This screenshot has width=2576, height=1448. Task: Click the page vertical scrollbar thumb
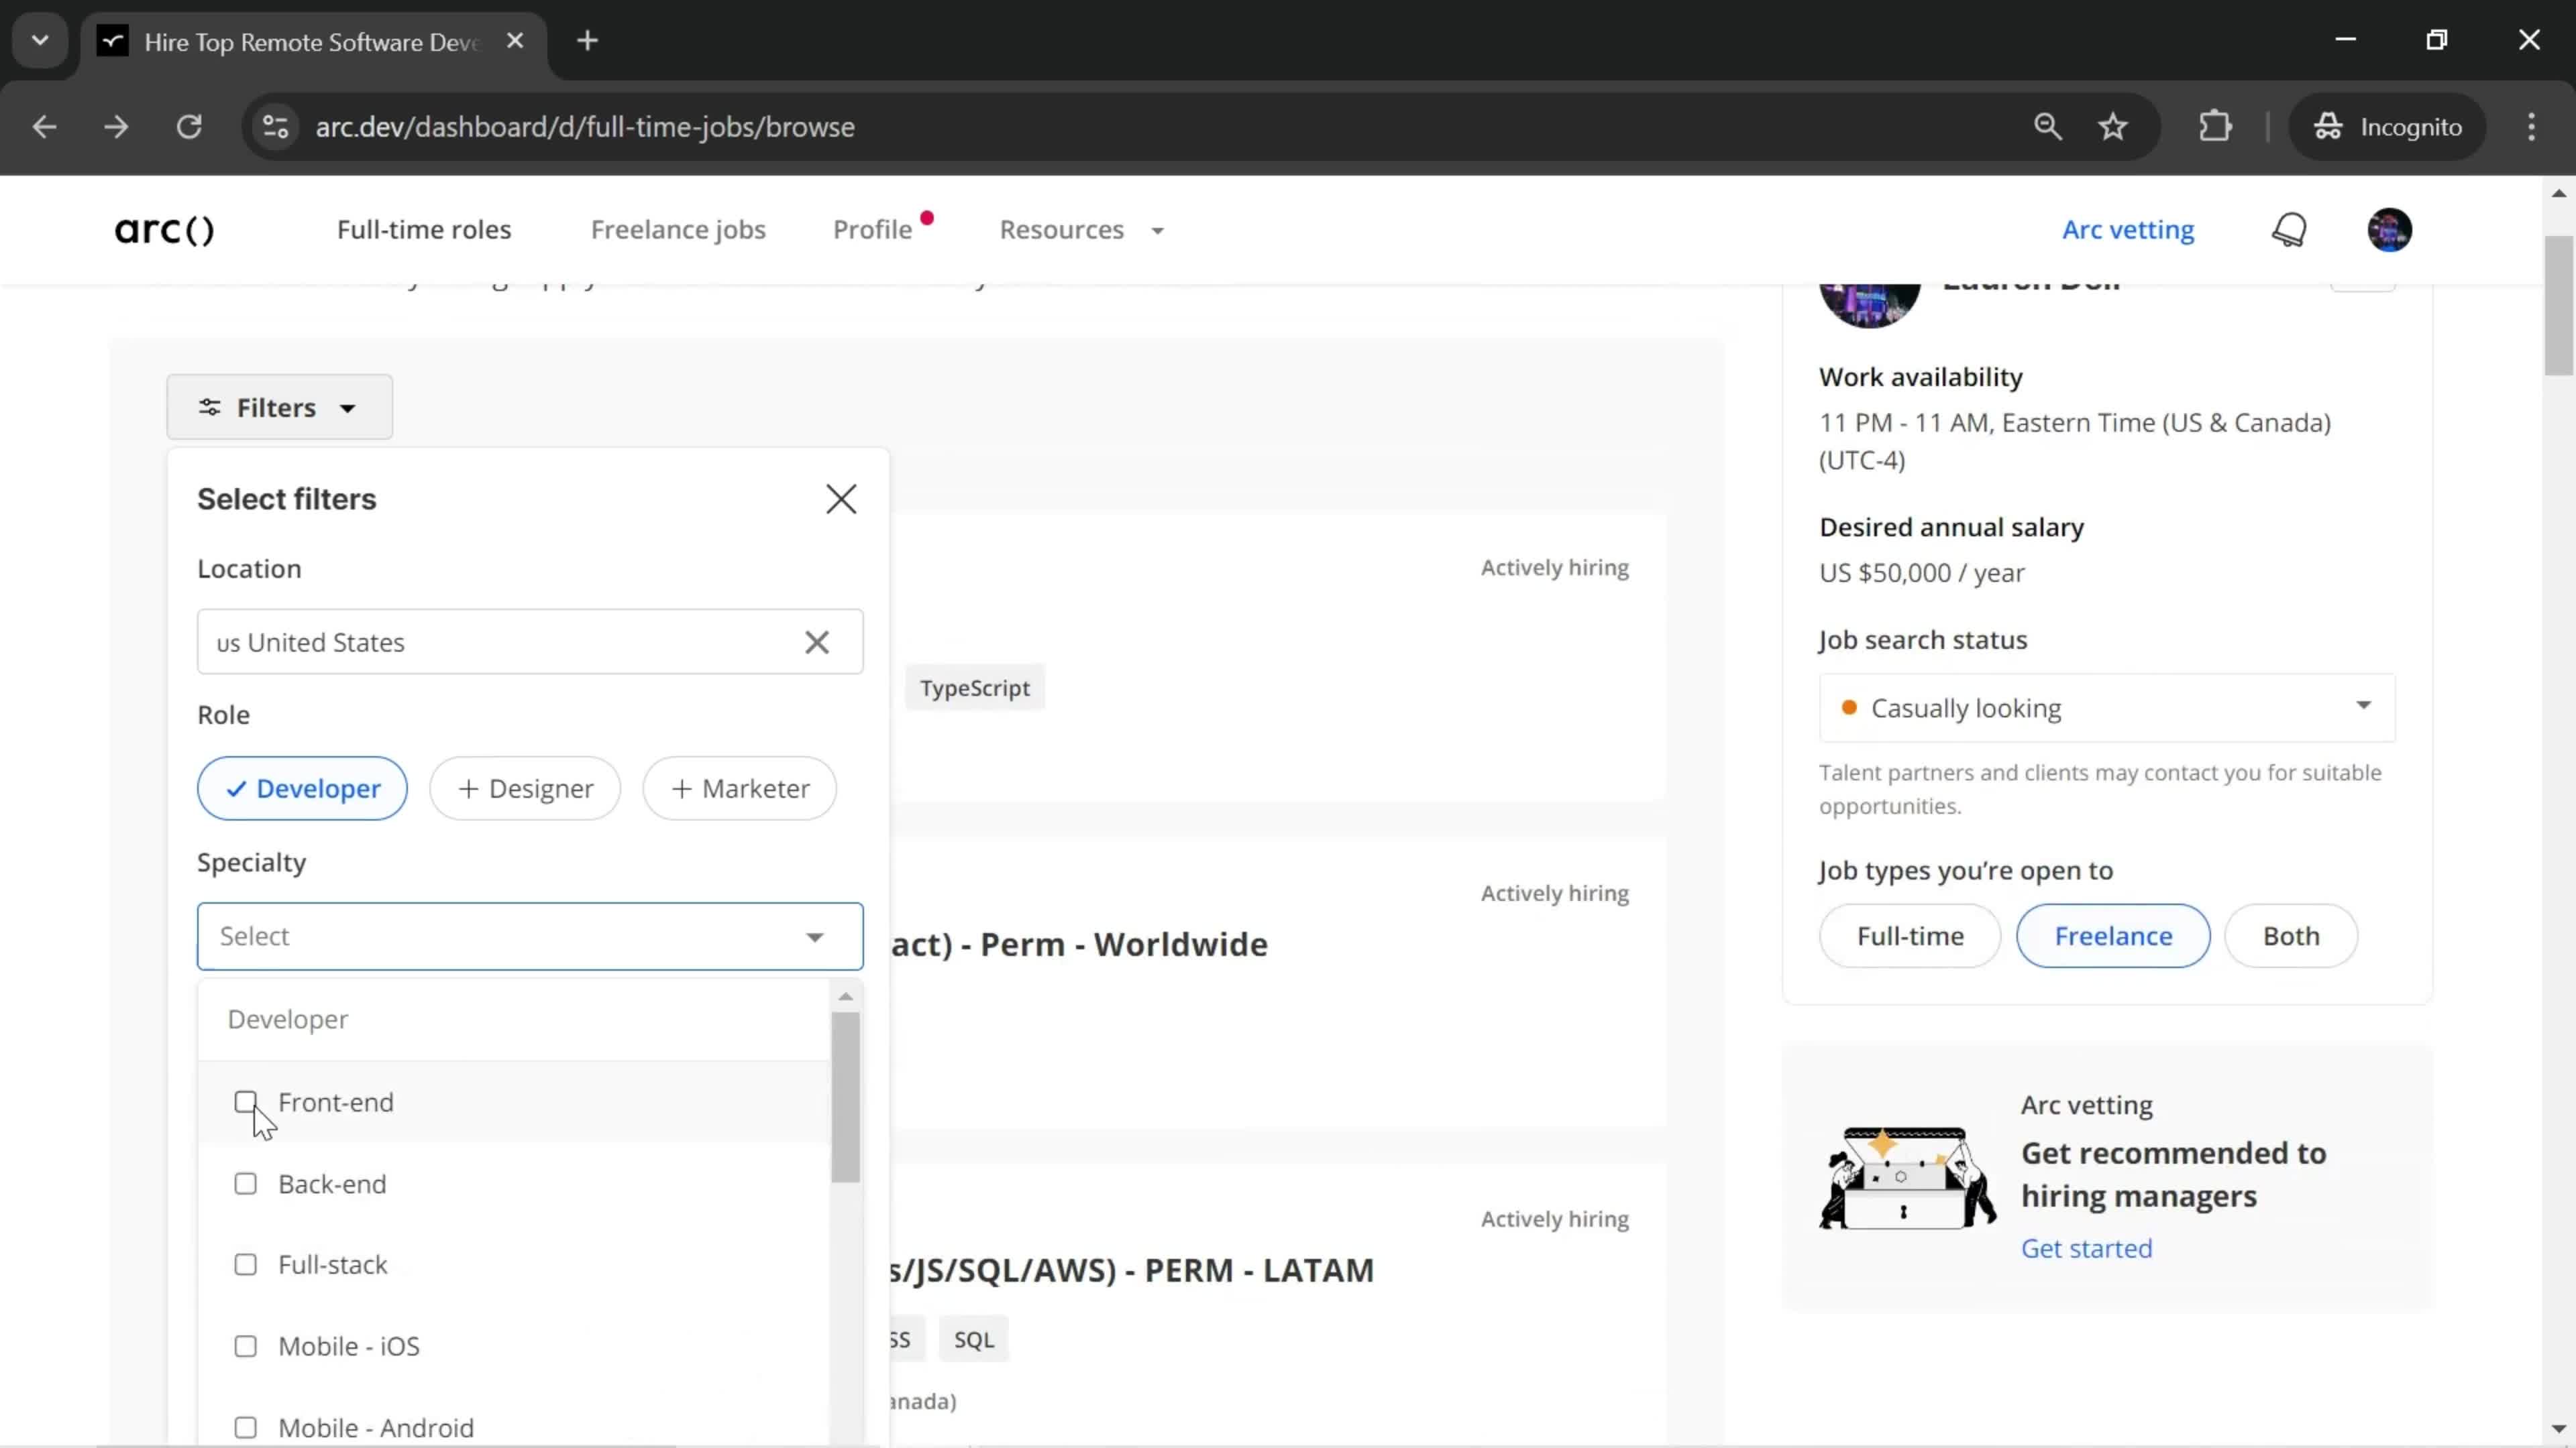2559,305
